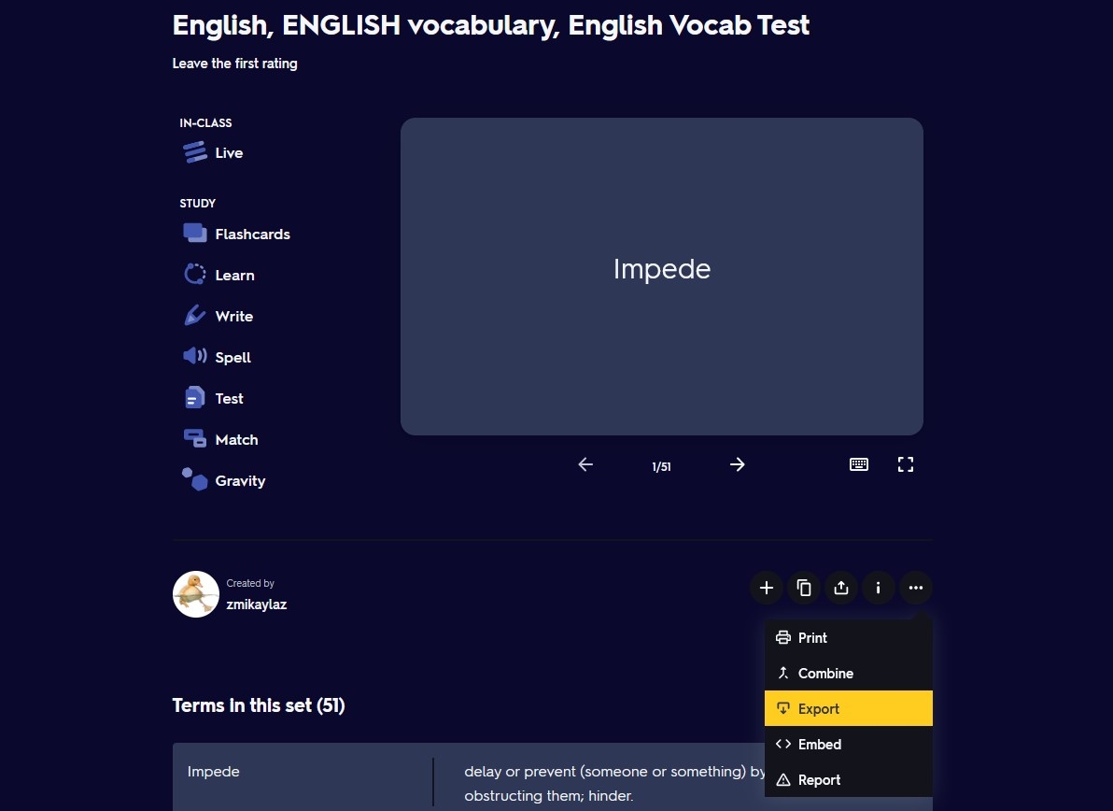The height and width of the screenshot is (811, 1113).
Task: Open zmikaylaz's creator profile
Action: 256,605
